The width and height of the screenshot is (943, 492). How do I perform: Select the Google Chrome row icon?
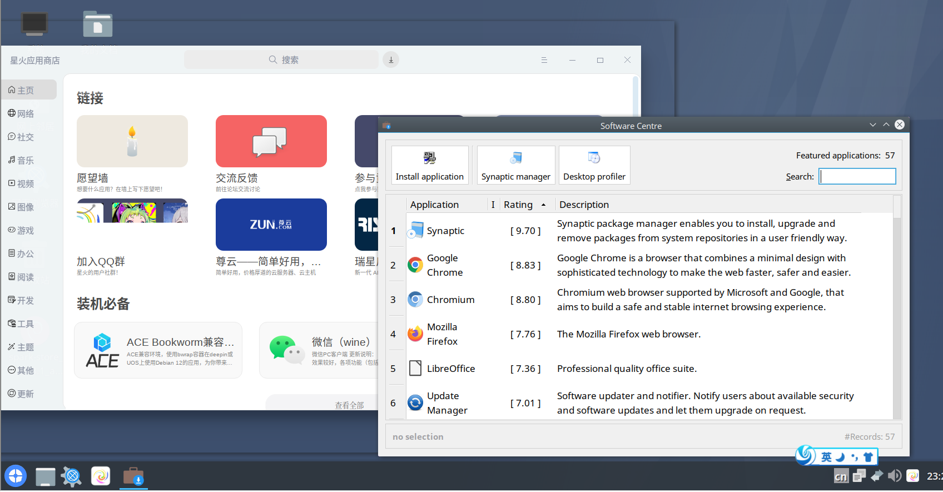click(415, 265)
